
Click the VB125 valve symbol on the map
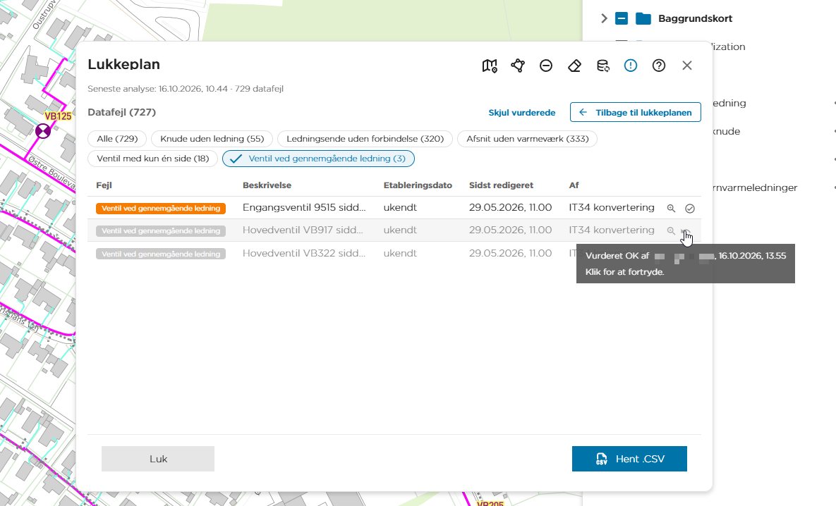[43, 130]
